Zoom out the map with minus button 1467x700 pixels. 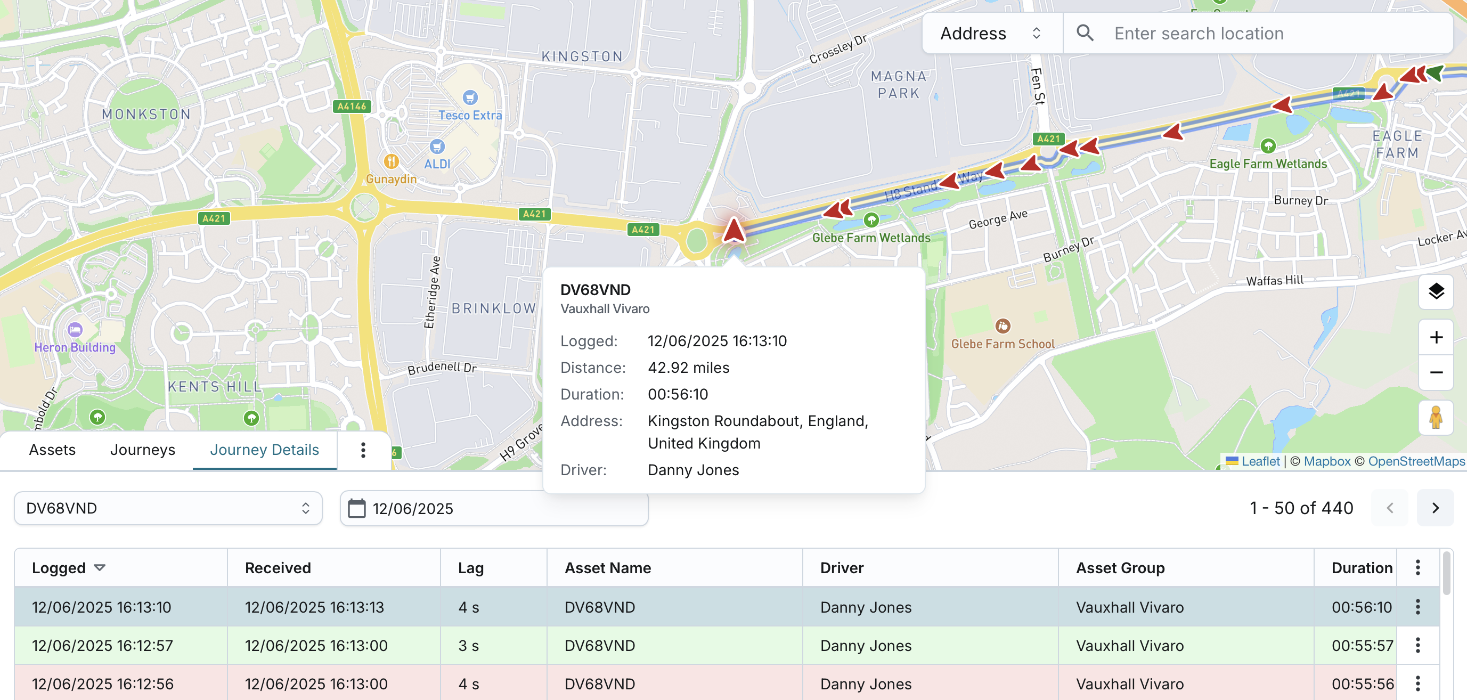coord(1436,372)
